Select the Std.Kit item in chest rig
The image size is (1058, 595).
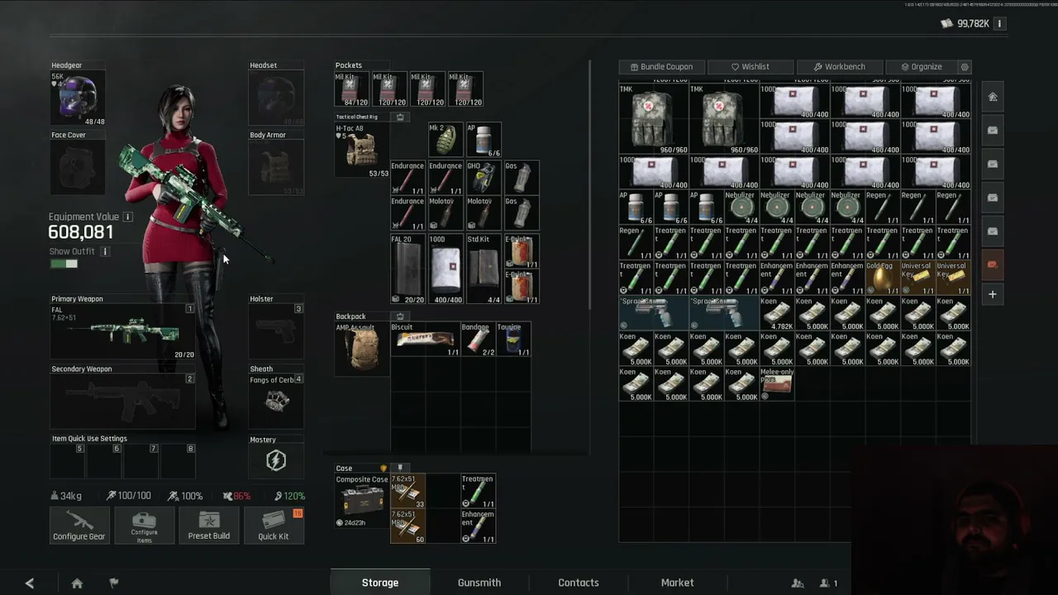pyautogui.click(x=484, y=269)
